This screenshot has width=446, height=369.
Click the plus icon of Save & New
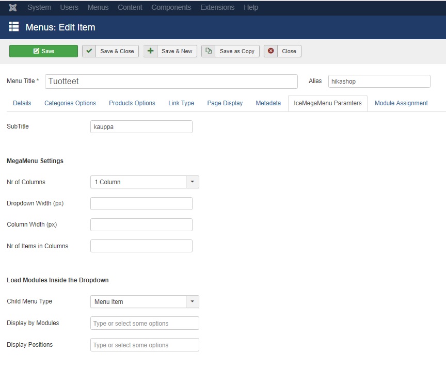(150, 51)
